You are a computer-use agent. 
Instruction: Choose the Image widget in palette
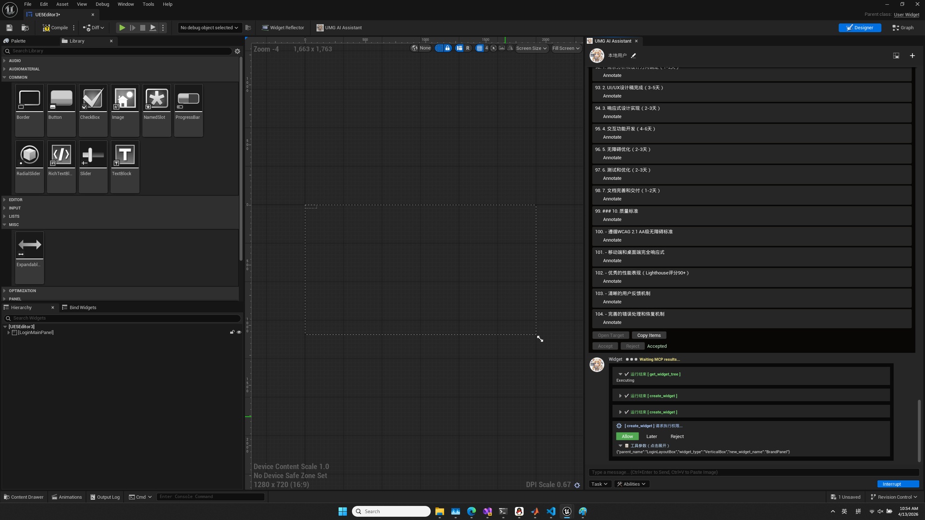coord(125,110)
